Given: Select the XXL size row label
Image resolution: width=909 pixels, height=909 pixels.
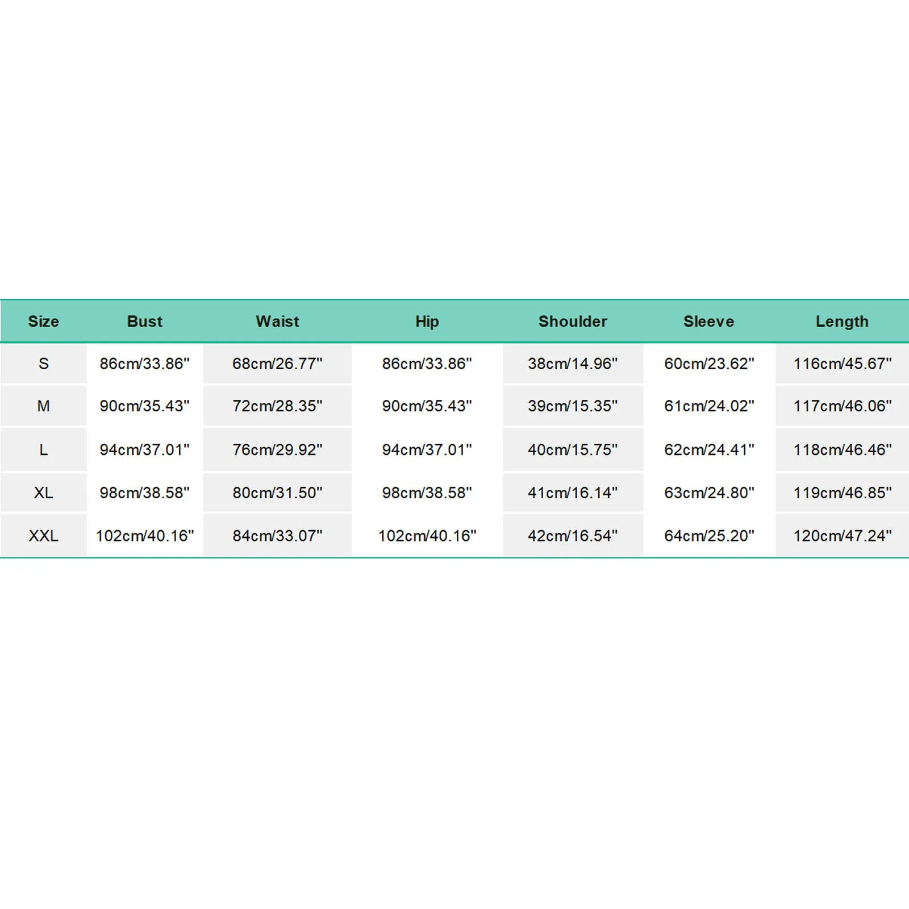Looking at the screenshot, I should (x=43, y=536).
